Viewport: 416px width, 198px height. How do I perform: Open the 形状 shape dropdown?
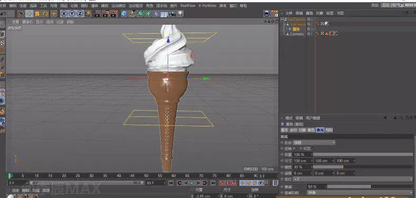(314, 143)
